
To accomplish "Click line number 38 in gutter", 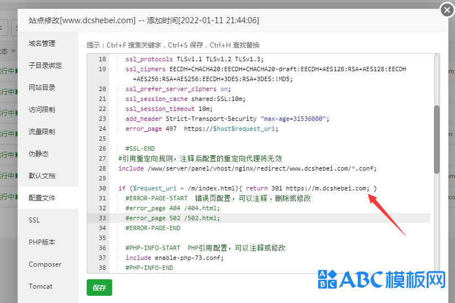I will 102,268.
